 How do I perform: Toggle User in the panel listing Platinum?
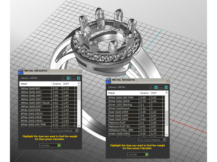pos(163,87)
